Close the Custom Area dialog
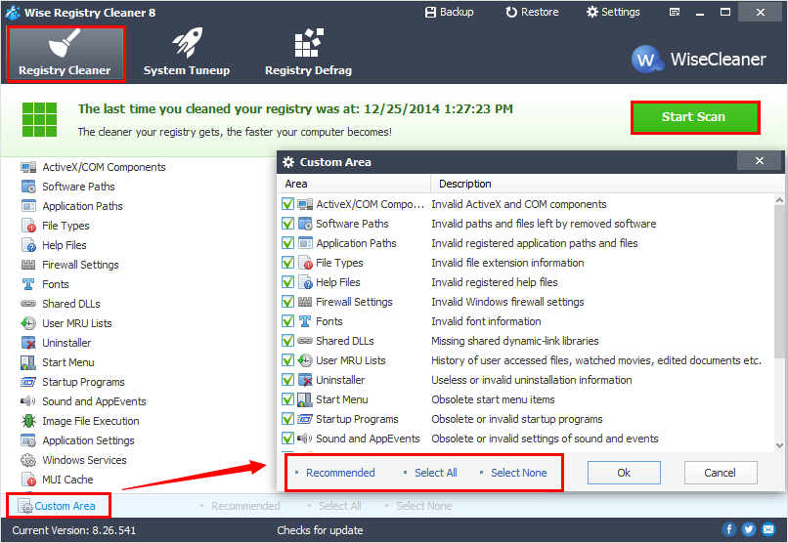Screen dimensions: 788x543 coord(760,161)
